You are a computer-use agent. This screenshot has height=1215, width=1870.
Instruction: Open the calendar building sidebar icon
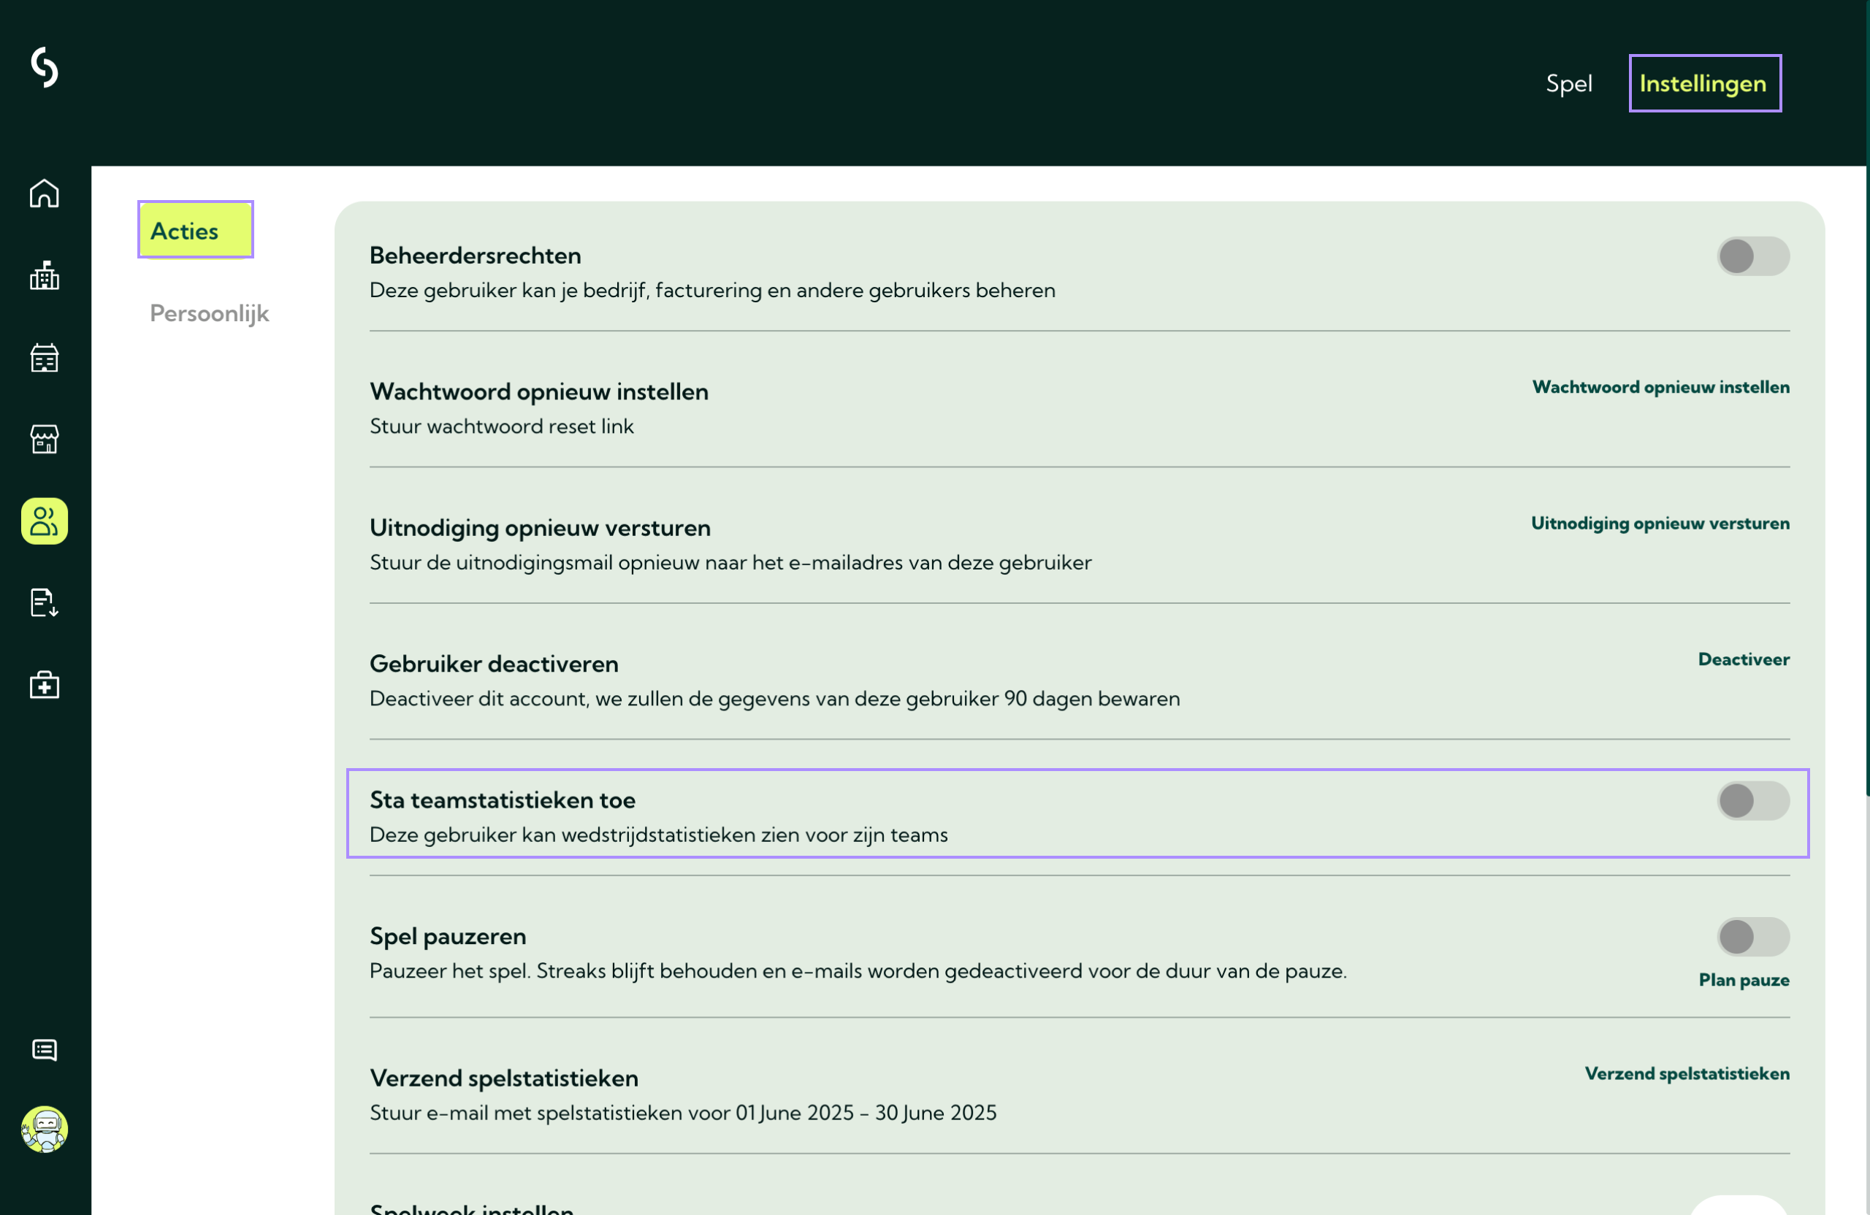45,358
